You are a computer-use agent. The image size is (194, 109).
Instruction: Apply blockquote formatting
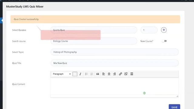click(x=98, y=74)
